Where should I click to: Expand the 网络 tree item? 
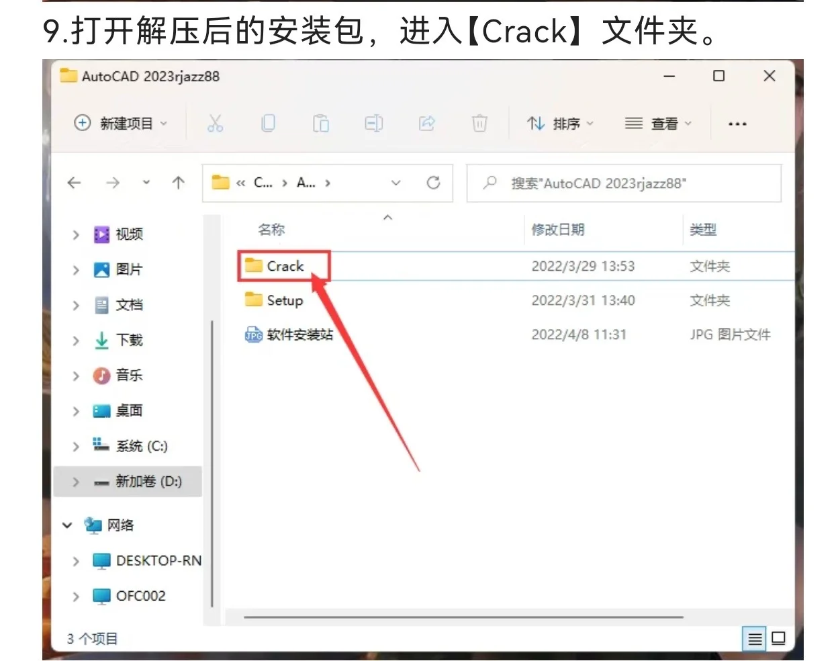tap(66, 525)
